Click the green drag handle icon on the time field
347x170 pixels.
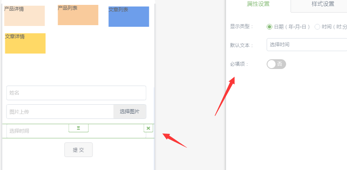78,128
